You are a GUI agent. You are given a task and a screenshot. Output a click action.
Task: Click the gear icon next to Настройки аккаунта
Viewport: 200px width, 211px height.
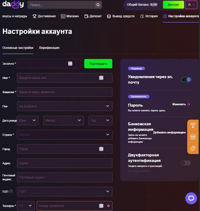[165, 16]
